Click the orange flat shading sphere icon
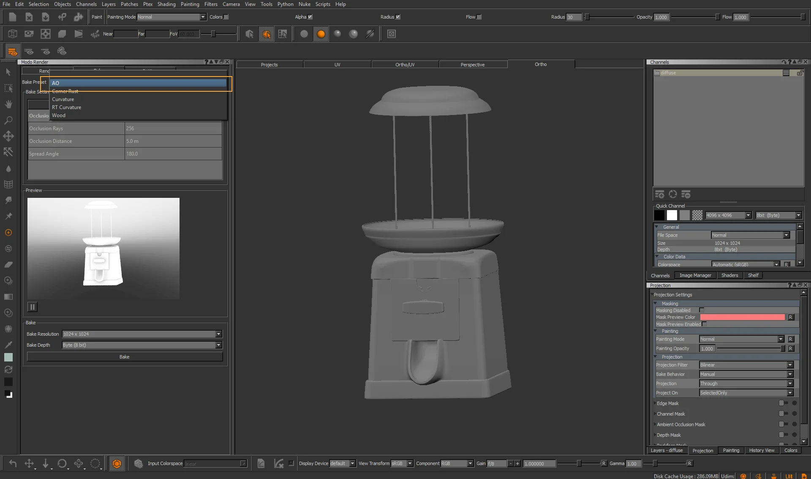 321,34
